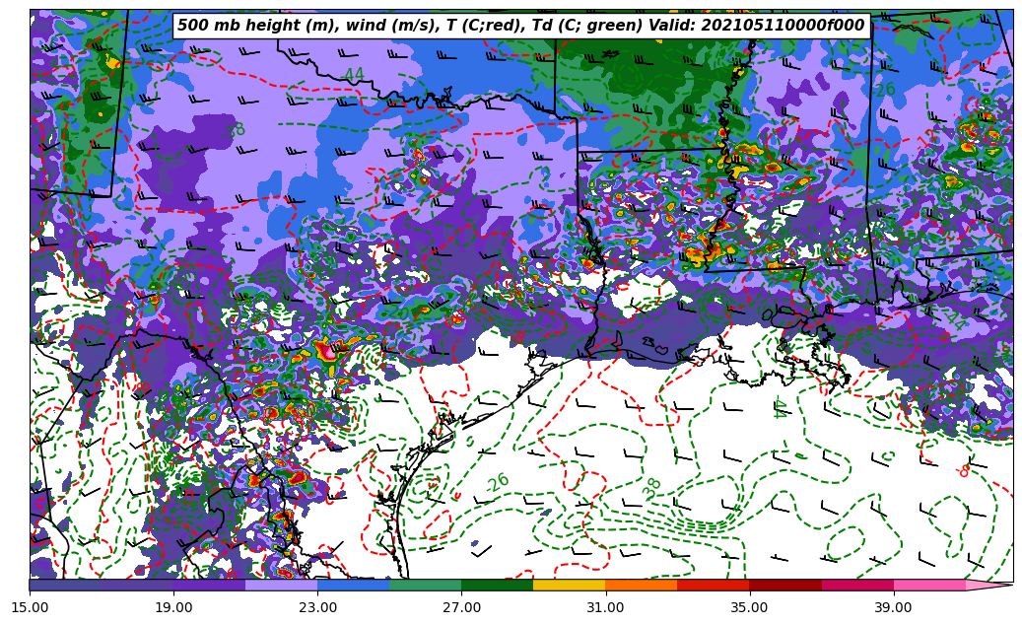Click the green 38 label over the Gulf

652,487
